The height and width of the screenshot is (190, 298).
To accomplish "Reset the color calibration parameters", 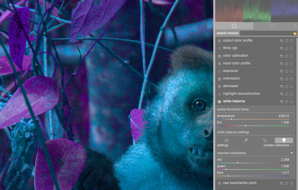I will click(x=287, y=56).
